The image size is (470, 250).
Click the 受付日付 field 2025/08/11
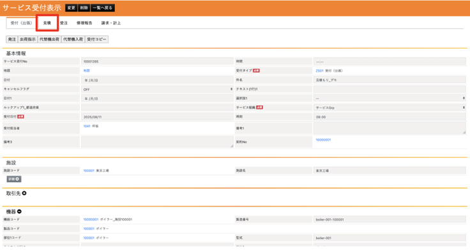157,117
